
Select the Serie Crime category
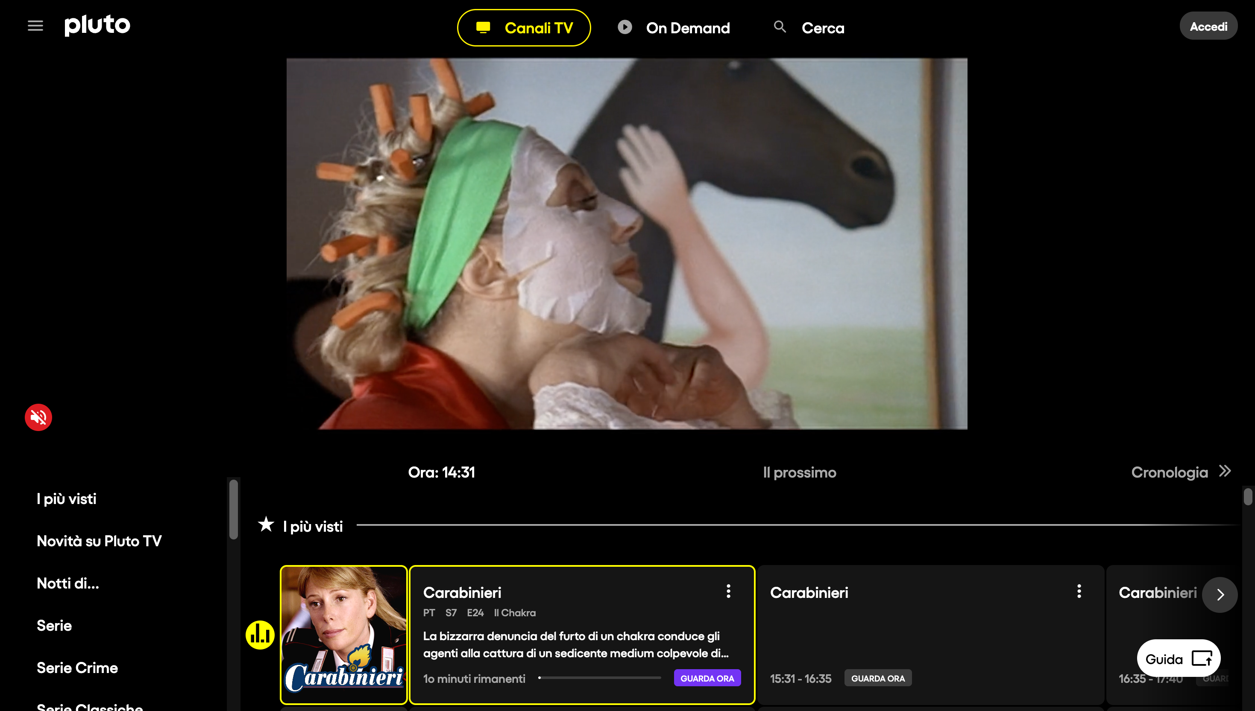[x=77, y=667]
